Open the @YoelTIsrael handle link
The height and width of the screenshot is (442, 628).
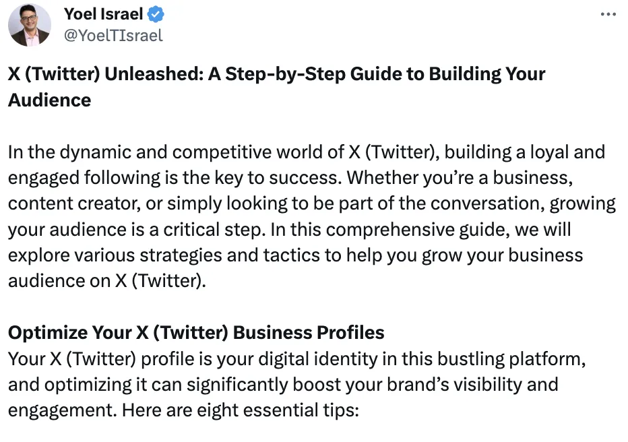[113, 35]
